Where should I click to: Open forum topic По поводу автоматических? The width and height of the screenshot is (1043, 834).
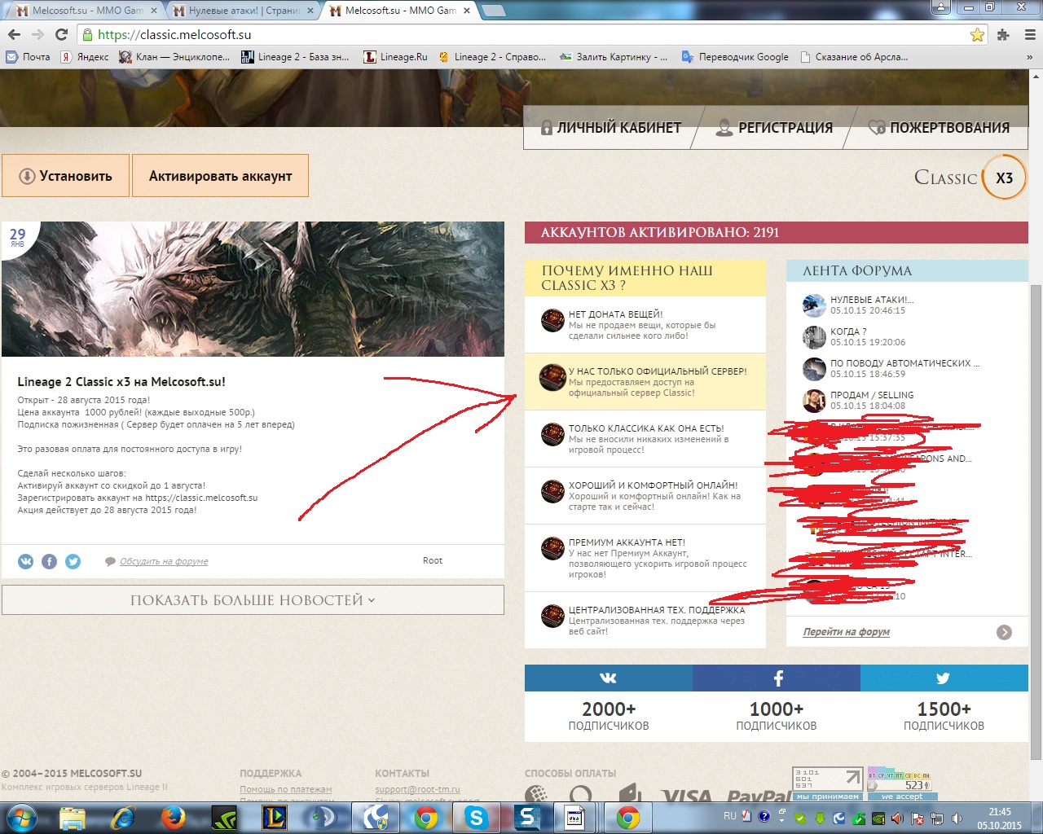tap(904, 363)
